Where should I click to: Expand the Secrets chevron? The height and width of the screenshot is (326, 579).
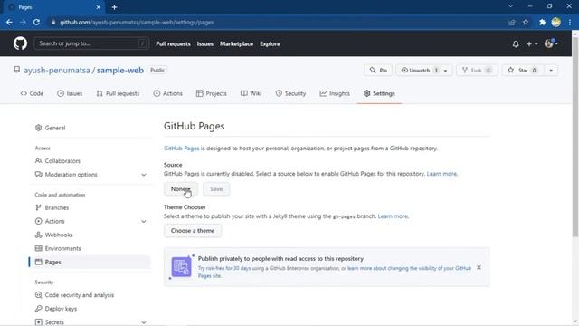[x=144, y=322]
